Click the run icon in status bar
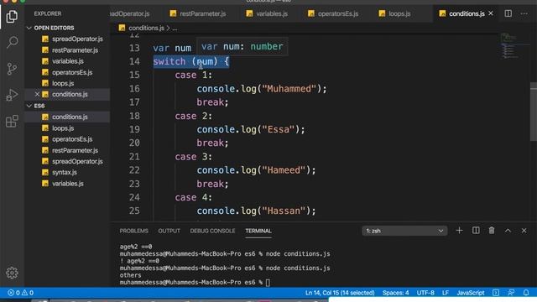This screenshot has height=302, width=537. click(496, 293)
